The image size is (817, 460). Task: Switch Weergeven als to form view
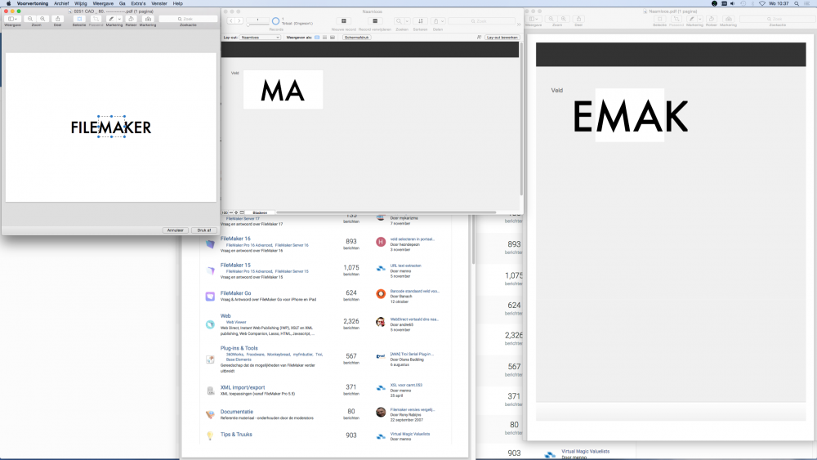(x=316, y=38)
